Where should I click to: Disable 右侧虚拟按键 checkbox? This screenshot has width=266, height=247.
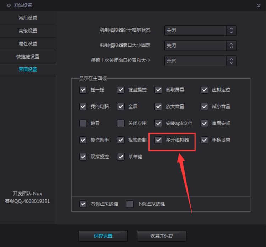[x=83, y=204]
